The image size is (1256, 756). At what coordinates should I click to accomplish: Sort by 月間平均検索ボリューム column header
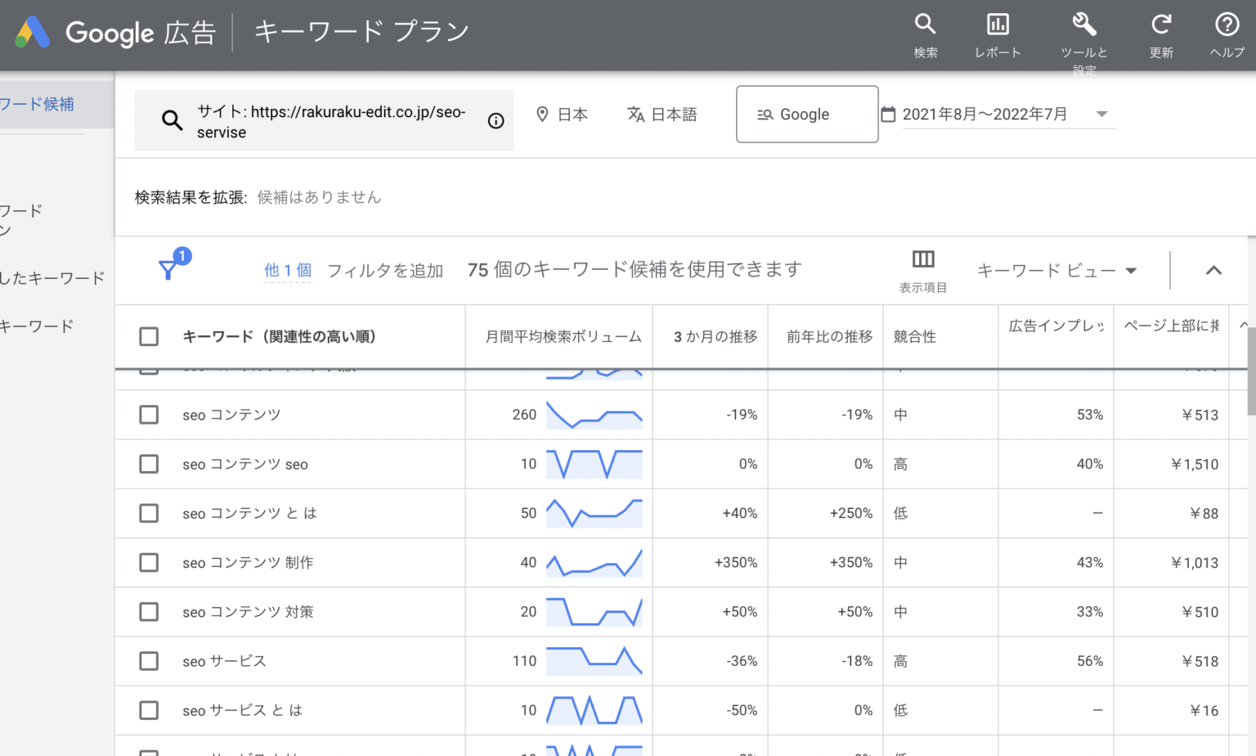pyautogui.click(x=563, y=336)
